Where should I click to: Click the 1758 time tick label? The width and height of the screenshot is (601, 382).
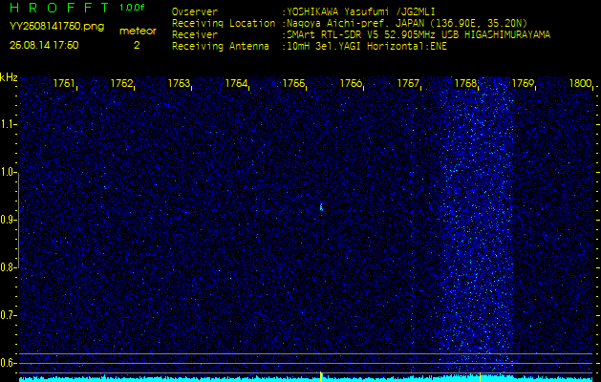(465, 83)
